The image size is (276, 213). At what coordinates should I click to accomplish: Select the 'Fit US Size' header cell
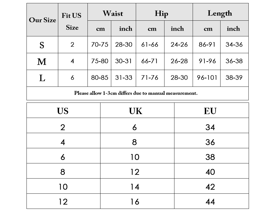point(73,20)
